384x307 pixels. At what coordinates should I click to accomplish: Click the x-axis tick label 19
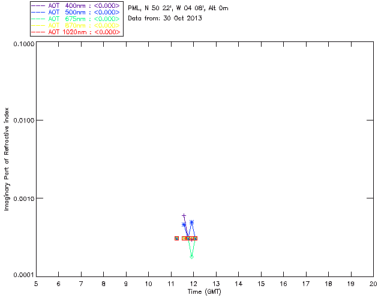pyautogui.click(x=351, y=284)
